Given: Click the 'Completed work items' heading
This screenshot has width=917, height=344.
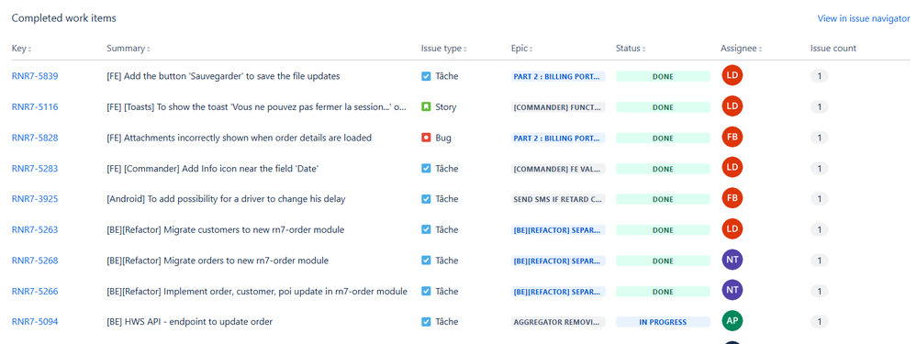Looking at the screenshot, I should (63, 18).
